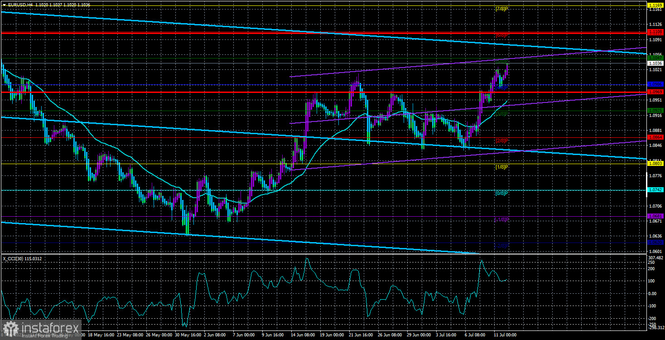Screen dimensions: 665x340
Task: Click the [0/8]P Murrey level label
Action: click(x=501, y=193)
